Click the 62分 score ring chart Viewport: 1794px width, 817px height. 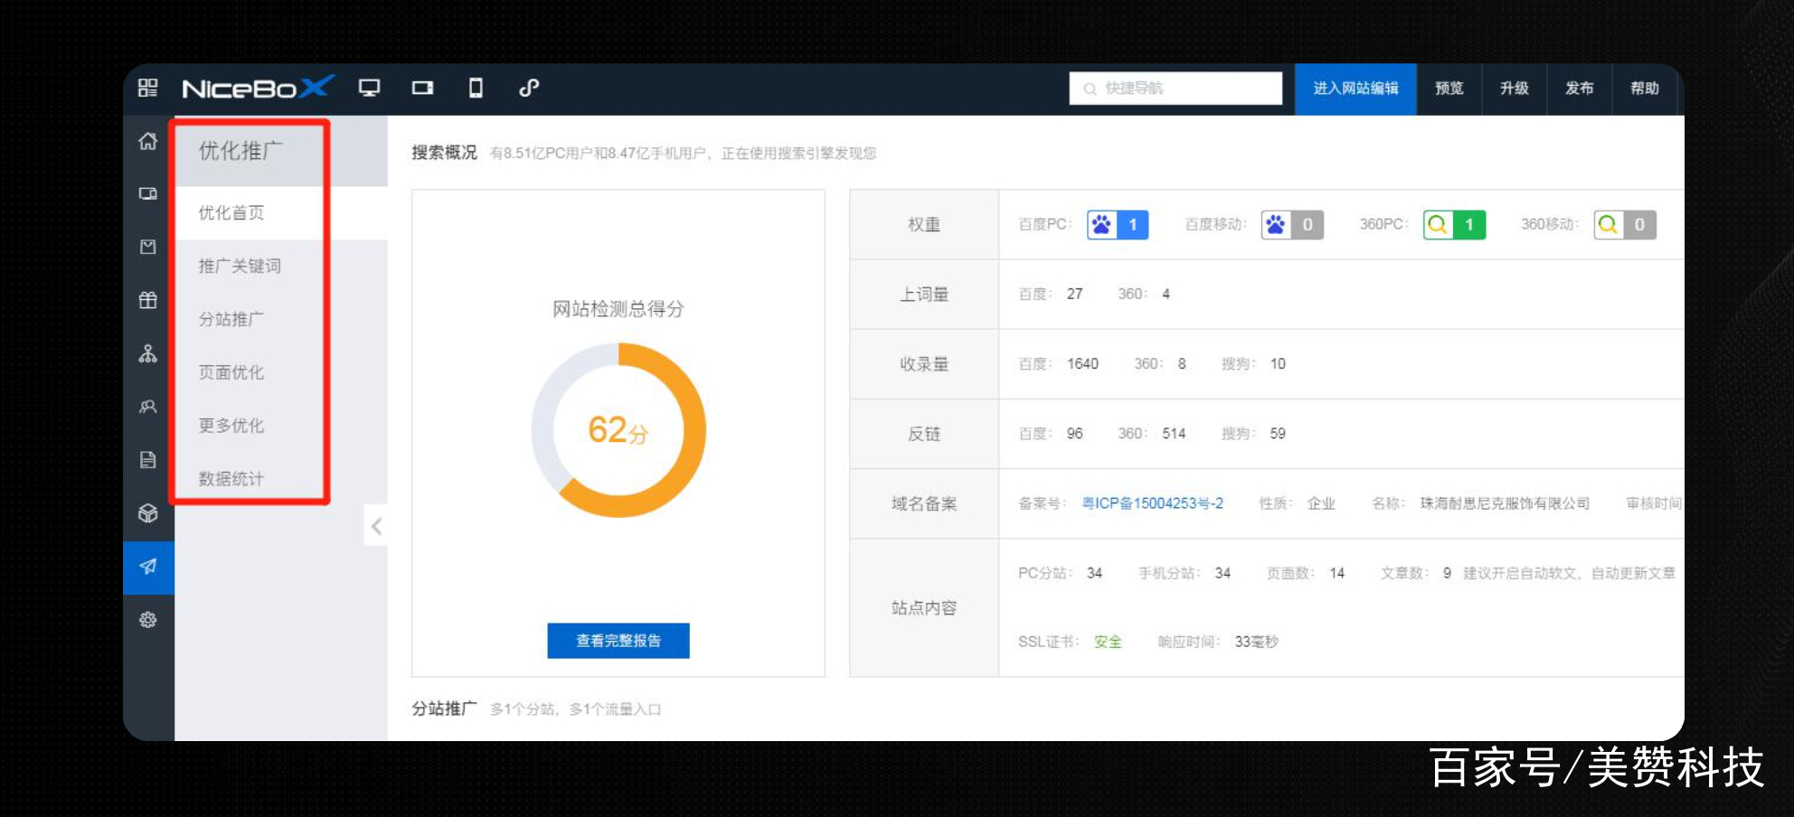(618, 430)
